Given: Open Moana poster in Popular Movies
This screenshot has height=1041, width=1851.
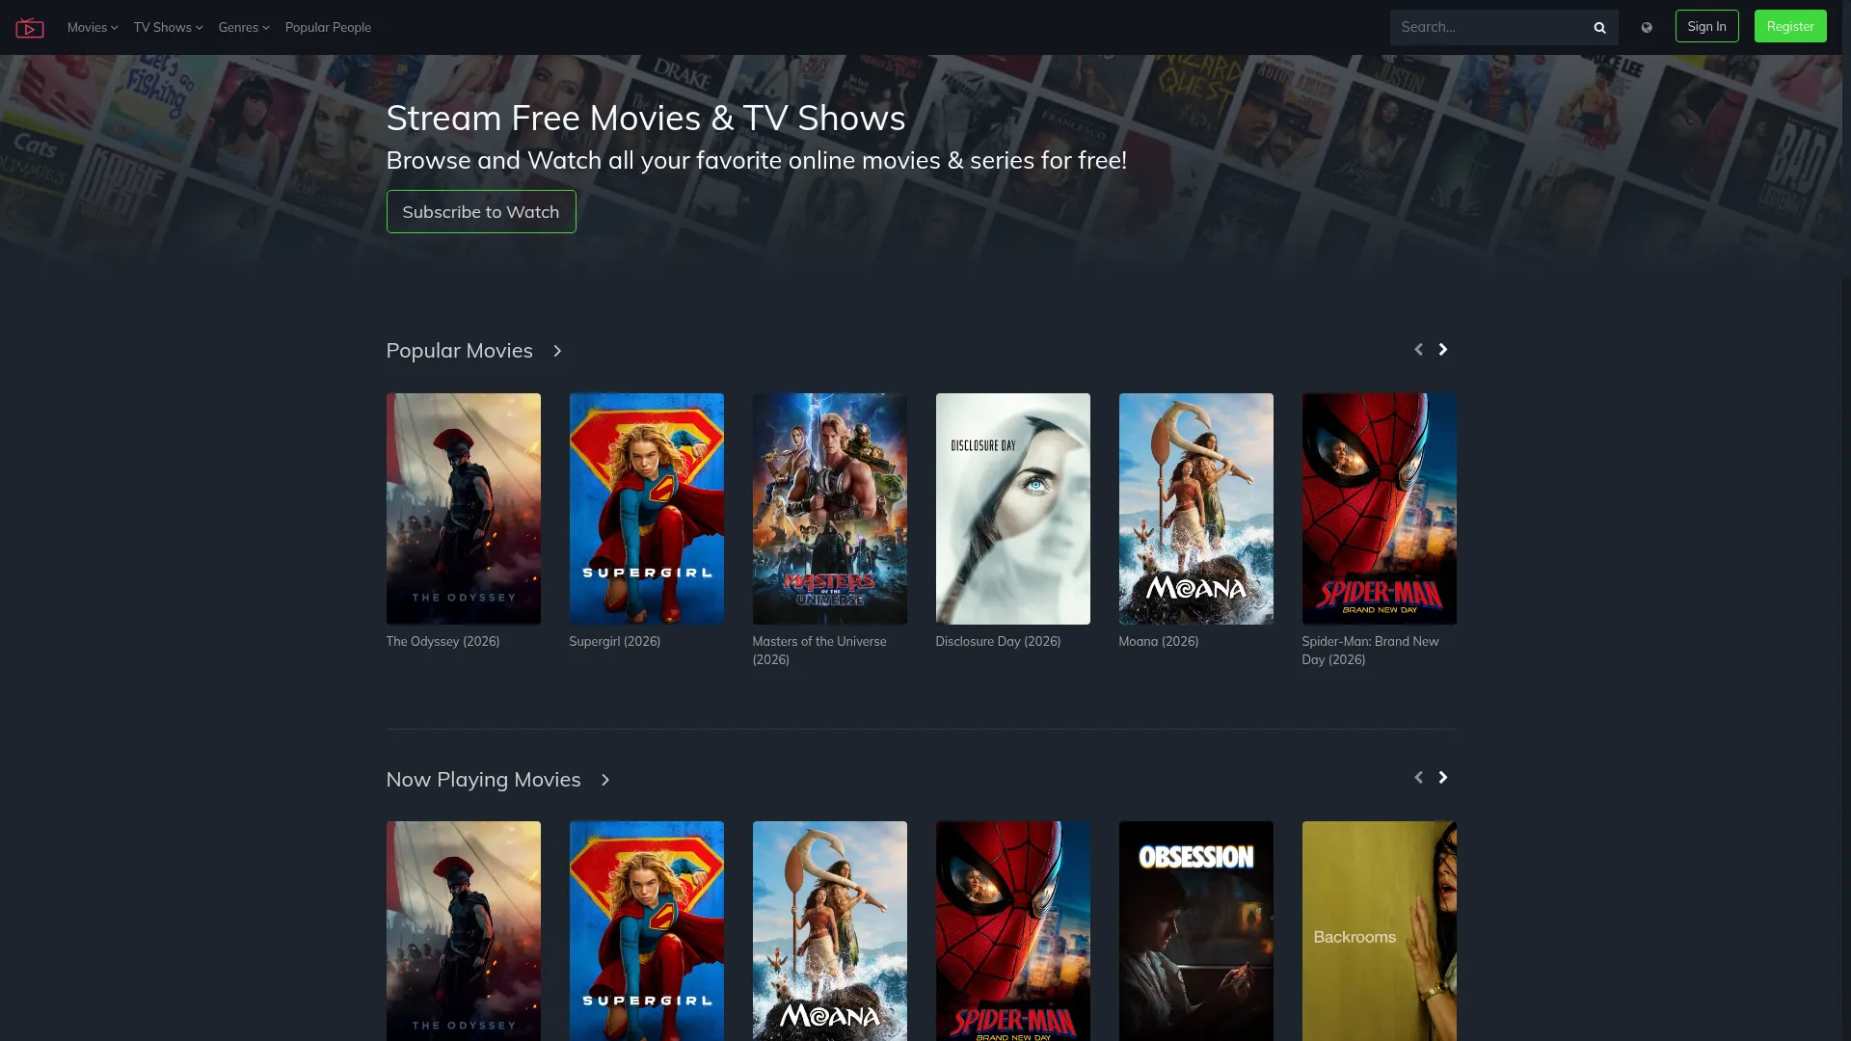Looking at the screenshot, I should tap(1196, 509).
